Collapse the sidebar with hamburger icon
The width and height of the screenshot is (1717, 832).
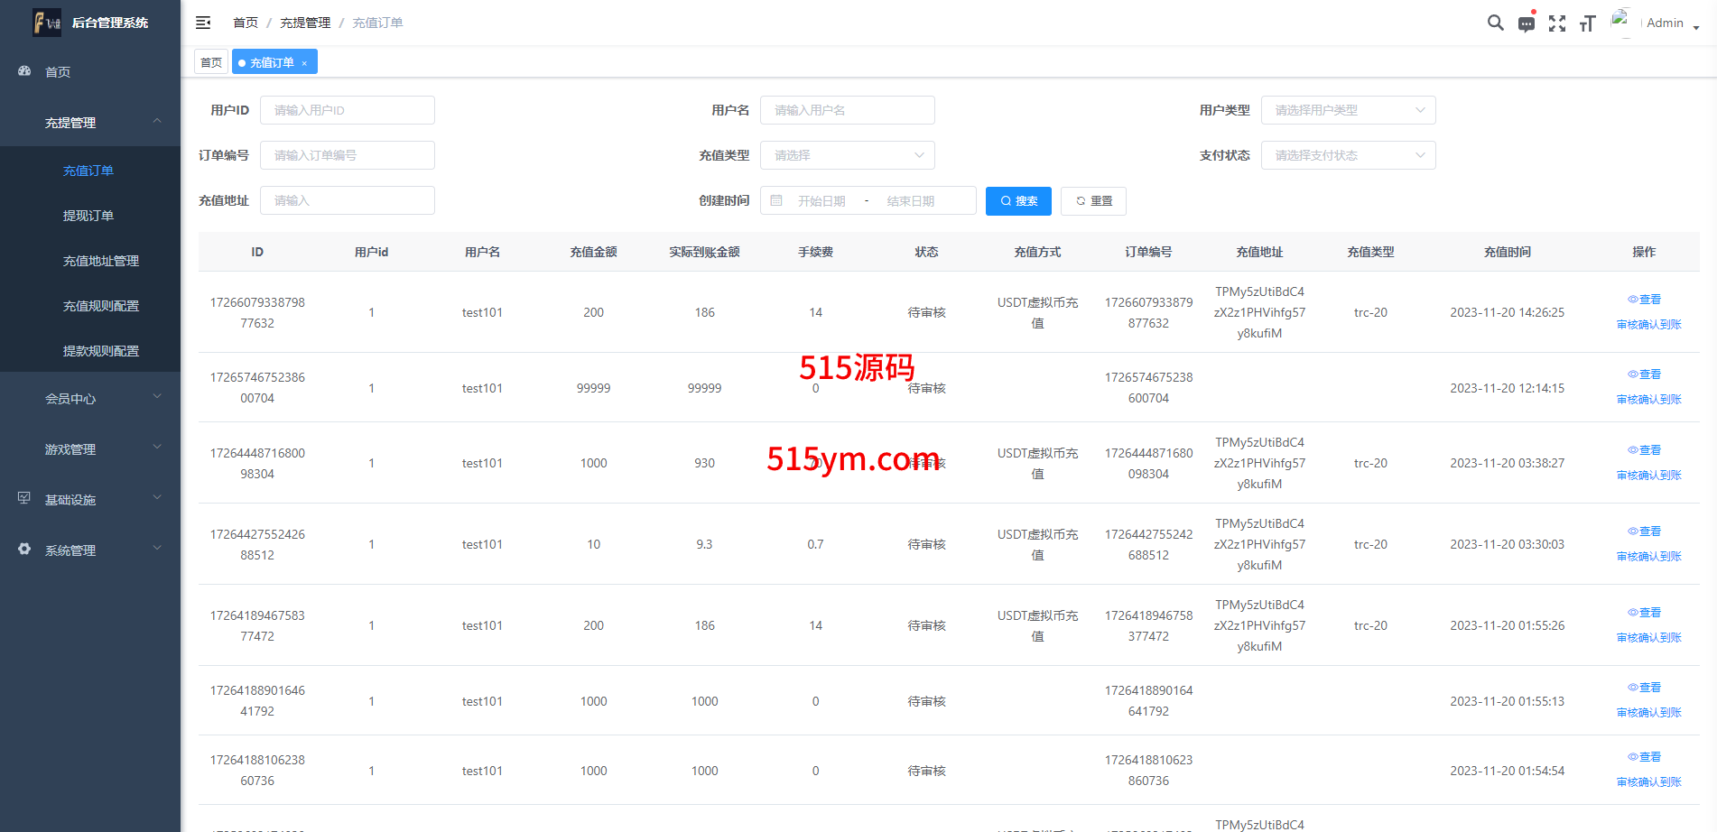click(203, 23)
